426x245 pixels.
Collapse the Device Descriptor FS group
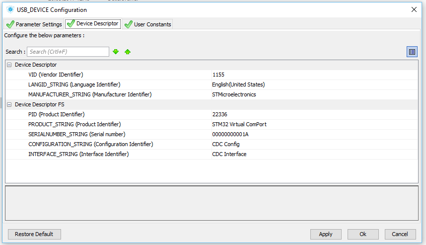(9, 104)
